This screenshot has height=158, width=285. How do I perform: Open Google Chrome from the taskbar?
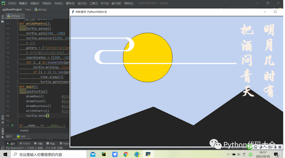[x=126, y=154]
